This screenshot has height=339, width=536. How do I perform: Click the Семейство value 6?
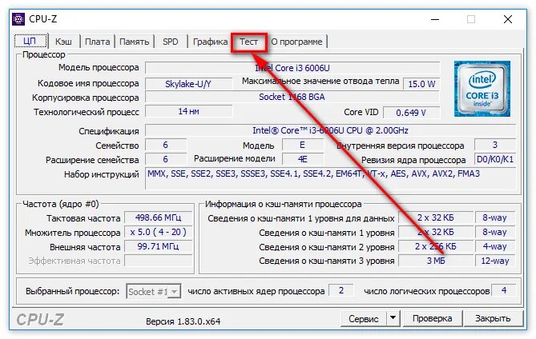[166, 145]
